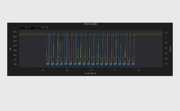Click the 200 tick on WL axis
Screen dimensions: 180x111
(15, 64)
